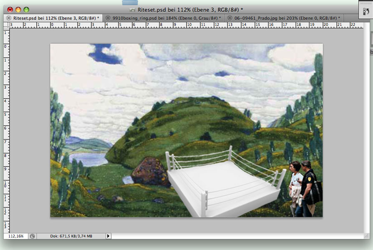Open the status bar info arrow menu
The height and width of the screenshot is (250, 373).
click(x=108, y=236)
